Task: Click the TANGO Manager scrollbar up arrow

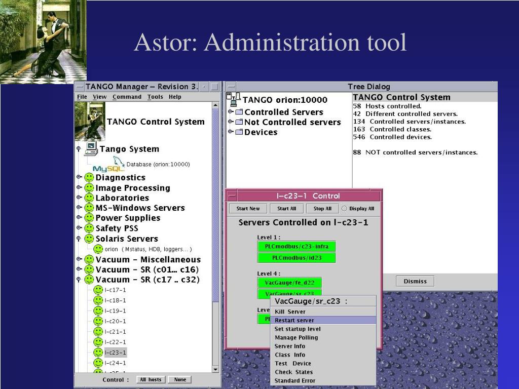Action: [215, 105]
